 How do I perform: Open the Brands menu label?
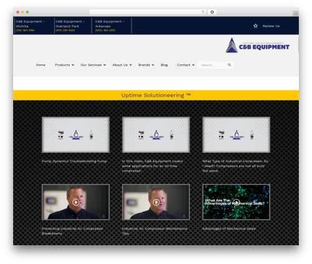144,65
